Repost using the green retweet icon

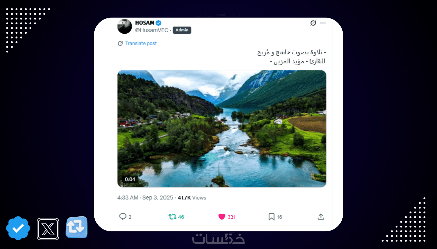coord(172,217)
